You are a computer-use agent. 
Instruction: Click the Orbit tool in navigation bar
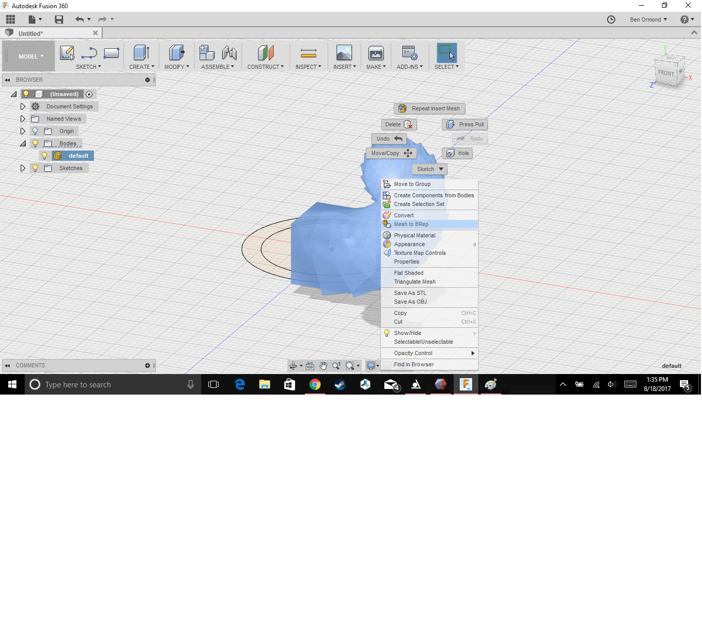(x=293, y=366)
